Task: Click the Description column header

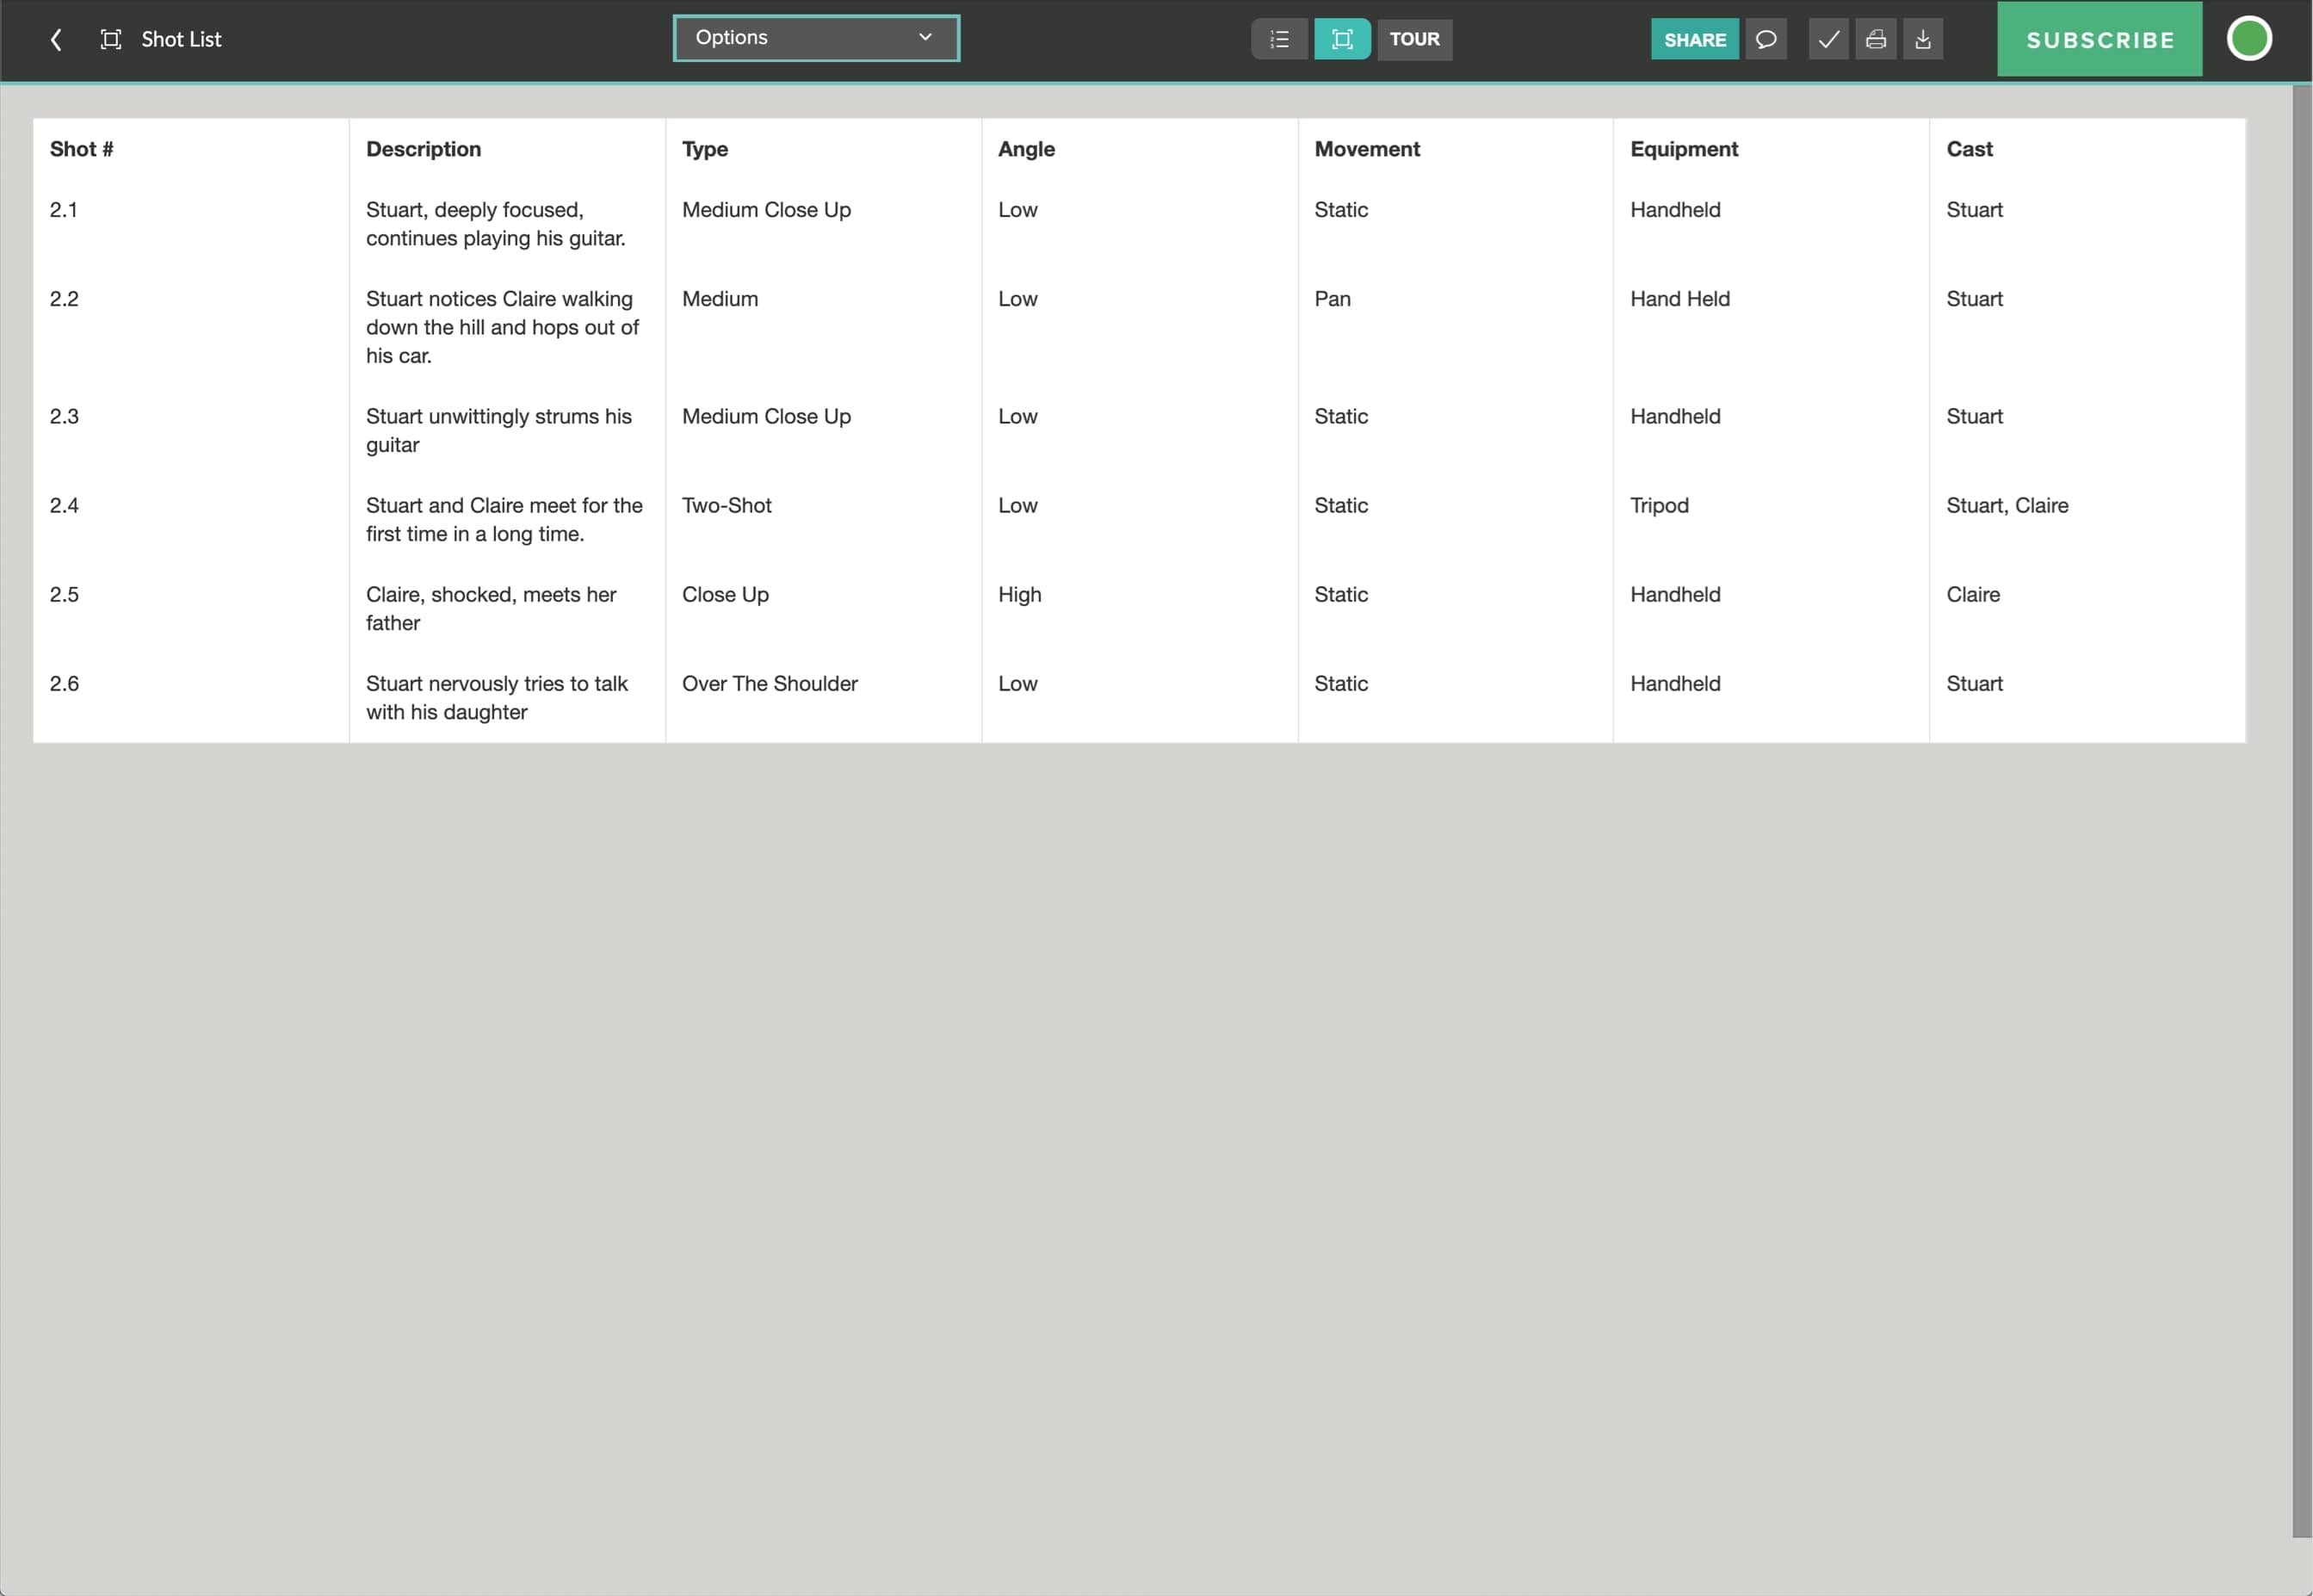Action: pos(424,150)
